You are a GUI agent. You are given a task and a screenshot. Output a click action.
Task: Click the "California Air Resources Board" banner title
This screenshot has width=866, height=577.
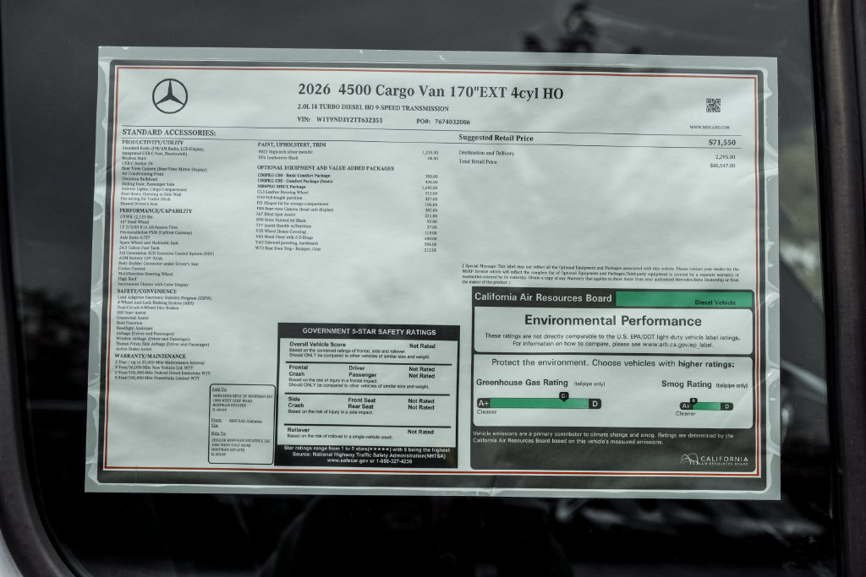click(x=543, y=298)
